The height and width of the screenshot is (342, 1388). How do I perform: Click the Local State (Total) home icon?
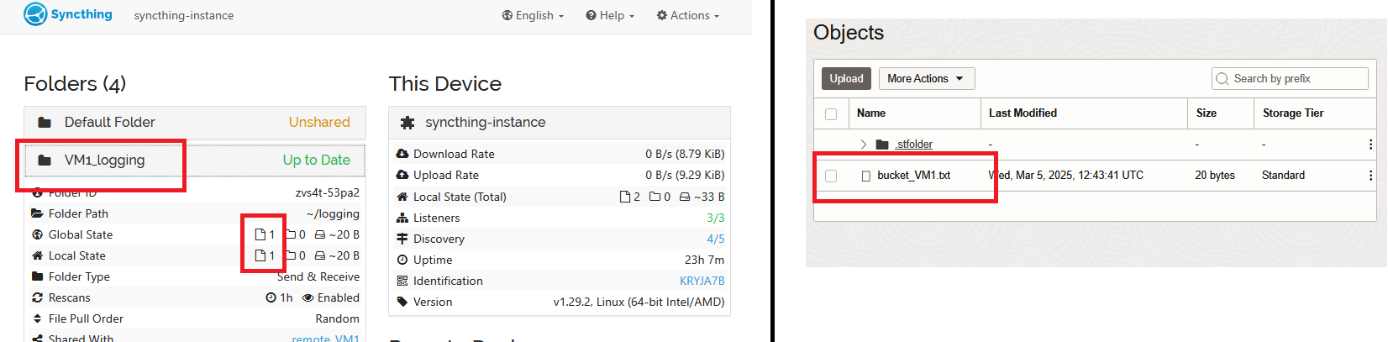tap(402, 197)
